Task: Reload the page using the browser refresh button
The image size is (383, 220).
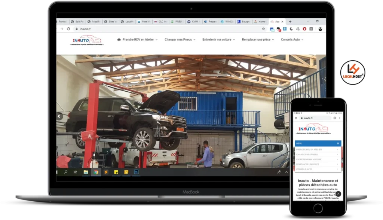Action: 68,29
